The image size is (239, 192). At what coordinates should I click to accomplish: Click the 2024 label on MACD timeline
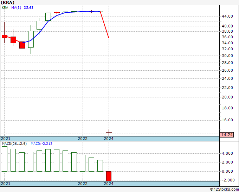tap(109, 184)
